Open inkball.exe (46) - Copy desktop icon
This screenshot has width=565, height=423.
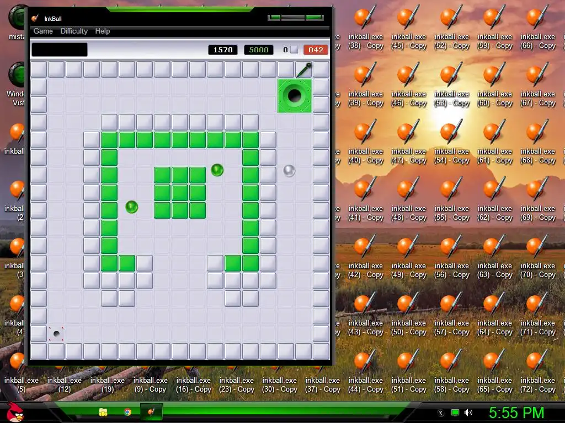(x=409, y=85)
